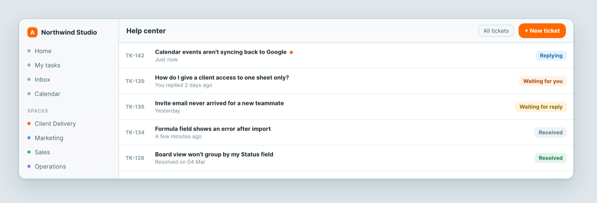Click the SPACES section label
597x203 pixels.
point(38,111)
